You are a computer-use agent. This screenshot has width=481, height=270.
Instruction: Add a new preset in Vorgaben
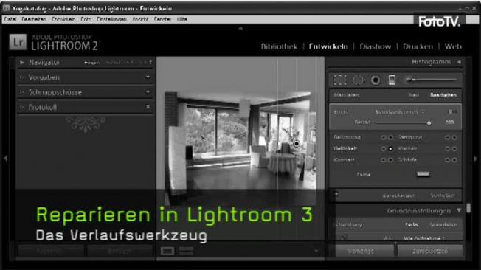[x=148, y=77]
